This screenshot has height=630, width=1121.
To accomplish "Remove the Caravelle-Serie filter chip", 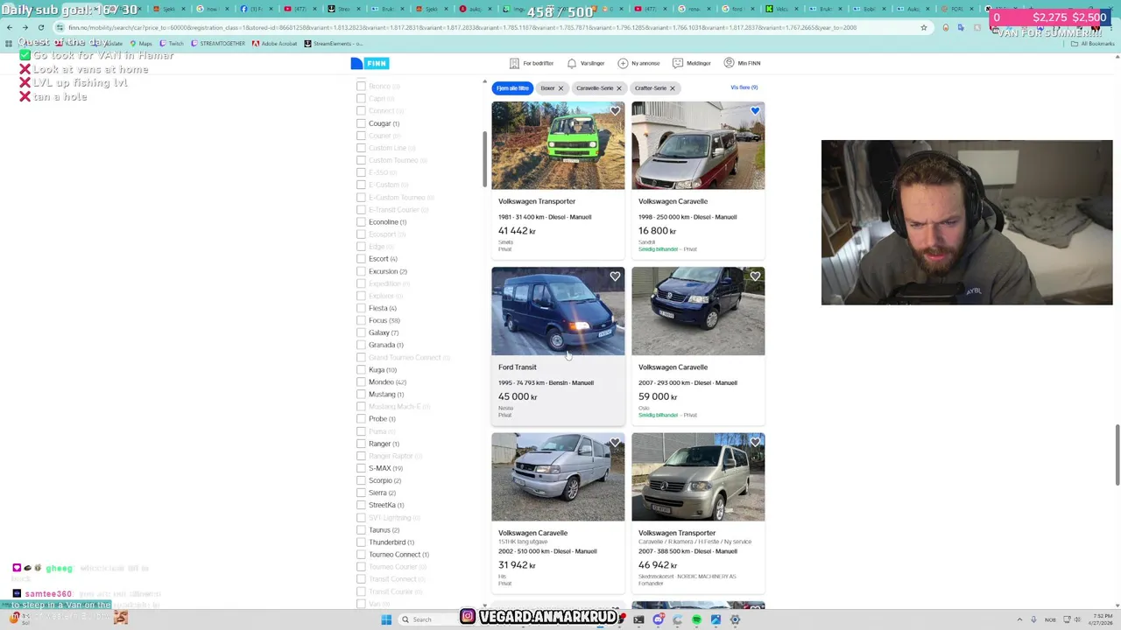I will point(618,88).
